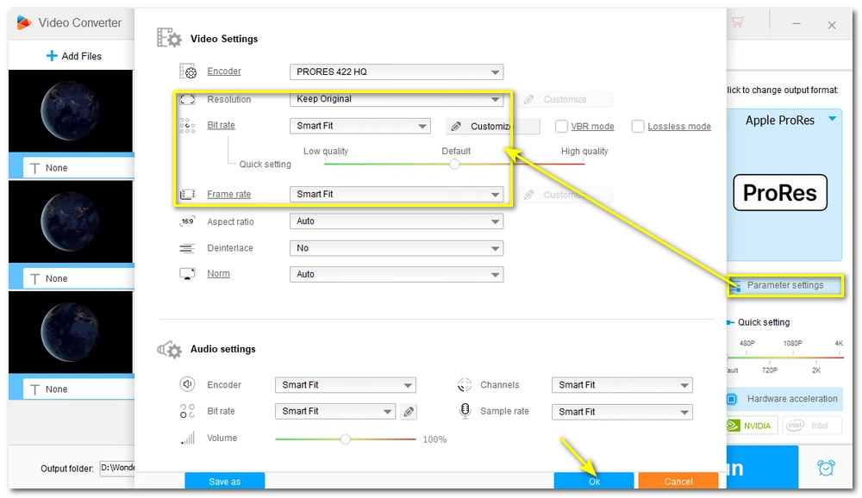Click the NVIDIA logo button
Image resolution: width=862 pixels, height=498 pixels.
[x=752, y=426]
